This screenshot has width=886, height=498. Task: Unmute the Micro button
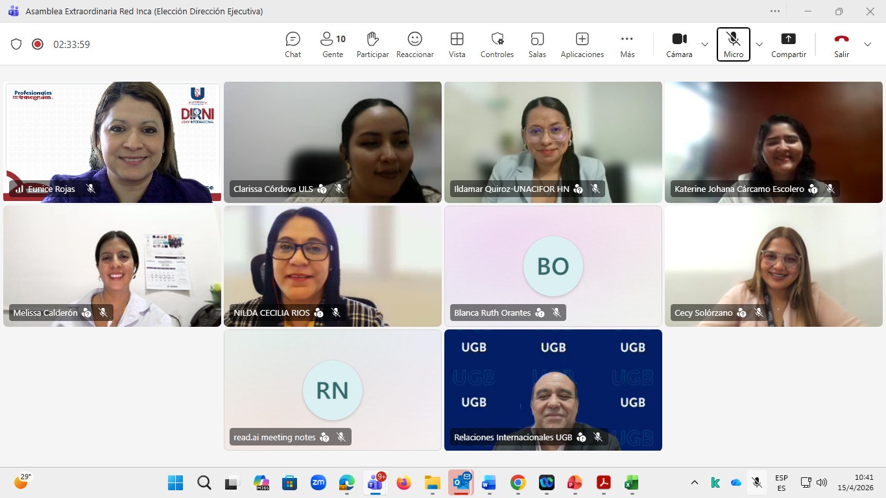(x=733, y=44)
